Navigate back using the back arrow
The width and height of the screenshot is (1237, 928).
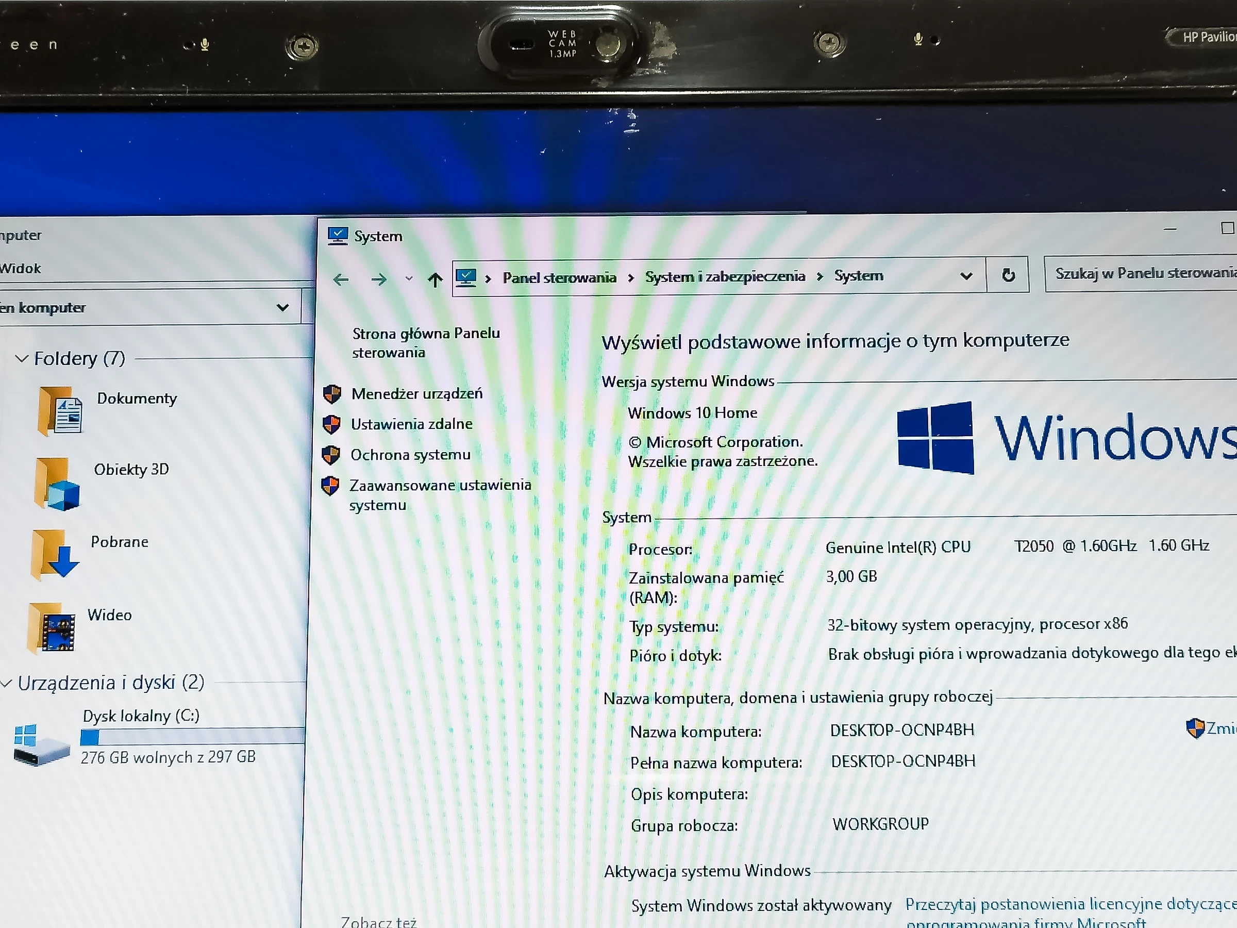tap(341, 278)
